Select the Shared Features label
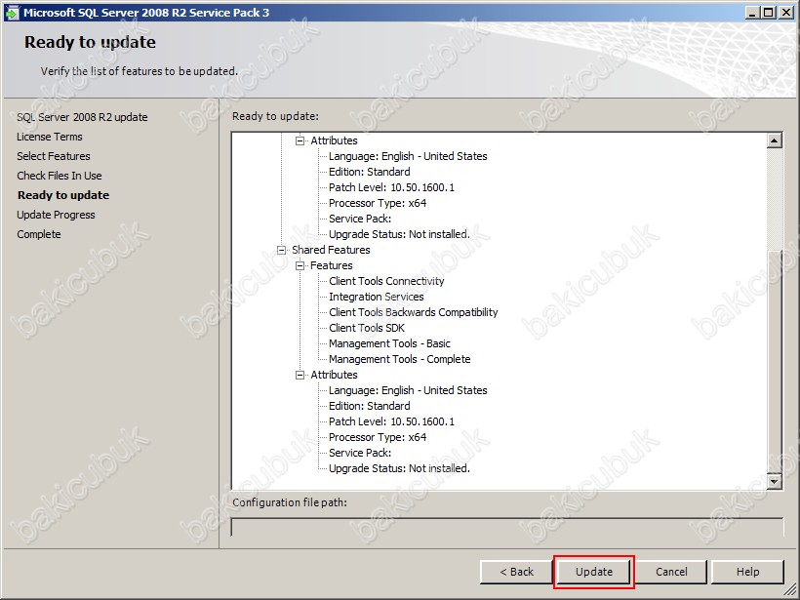Viewport: 800px width, 600px height. (331, 250)
